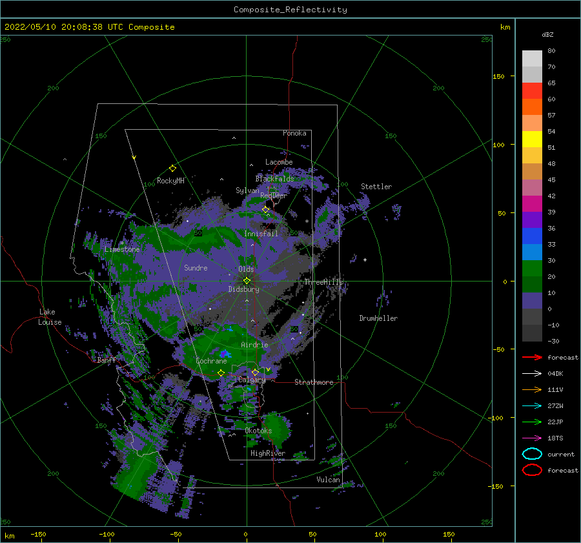Click the RockyMH label
581x543 pixels.
coord(170,181)
